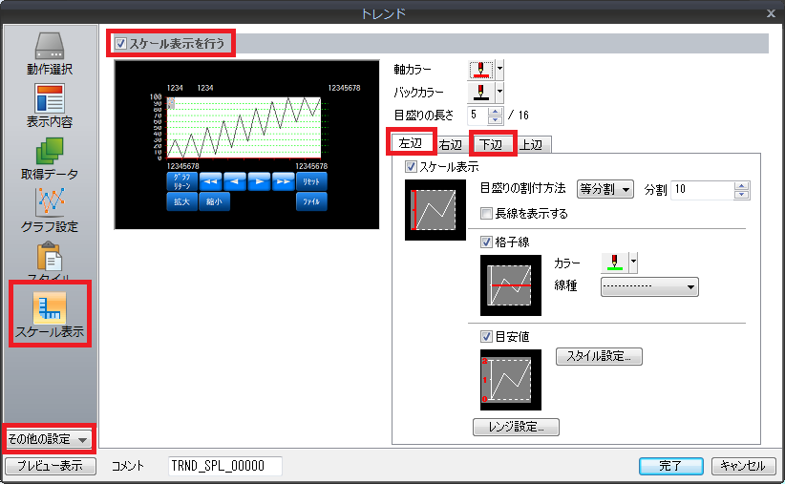The image size is (785, 484).
Task: Open the その他の設定 dropdown
Action: click(x=49, y=439)
